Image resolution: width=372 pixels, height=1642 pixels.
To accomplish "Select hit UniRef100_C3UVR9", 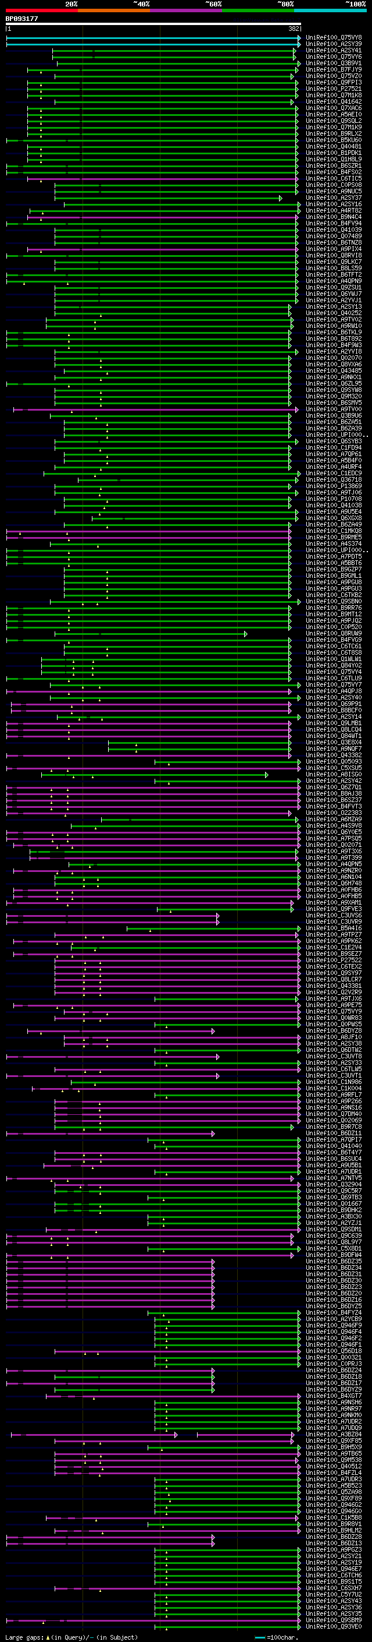I will [334, 922].
